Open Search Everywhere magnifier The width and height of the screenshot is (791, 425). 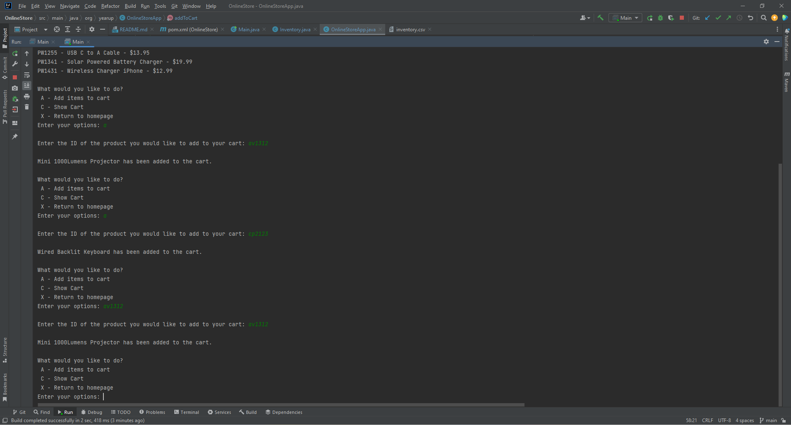coord(763,18)
